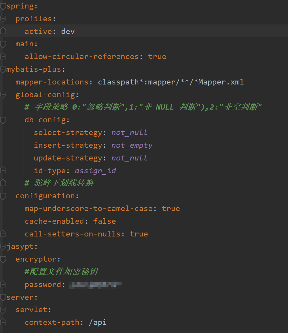Collapse the jasypt block fold marker
This screenshot has width=288, height=333.
point(3,247)
